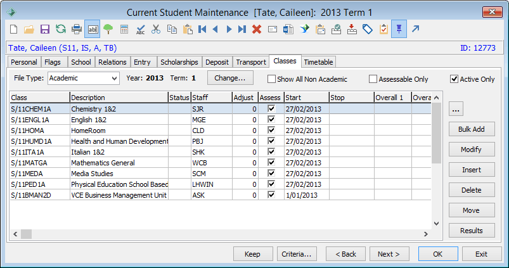Tick the Assessable Only checkbox

click(x=373, y=79)
